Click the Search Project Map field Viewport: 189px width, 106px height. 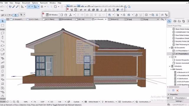click(x=178, y=26)
